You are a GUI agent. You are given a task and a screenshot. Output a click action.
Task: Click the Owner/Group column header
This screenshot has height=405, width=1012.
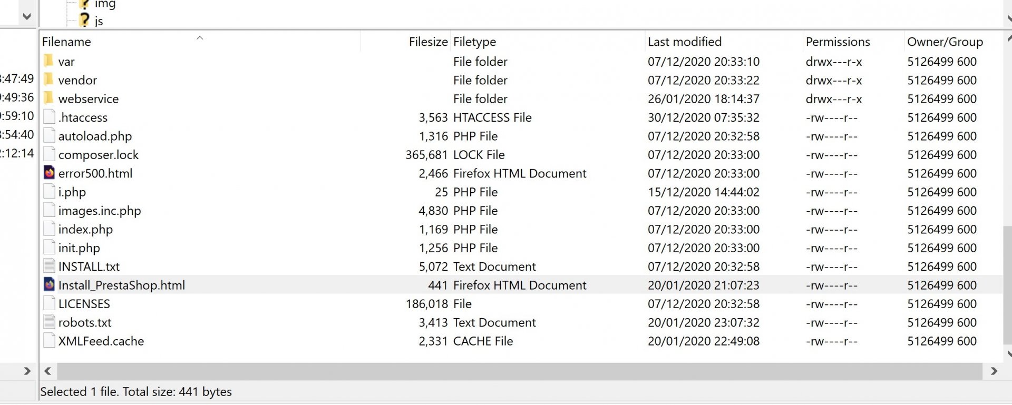[x=945, y=42]
